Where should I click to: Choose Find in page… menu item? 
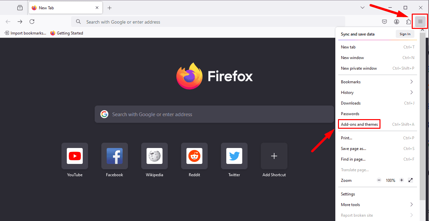[377, 159]
